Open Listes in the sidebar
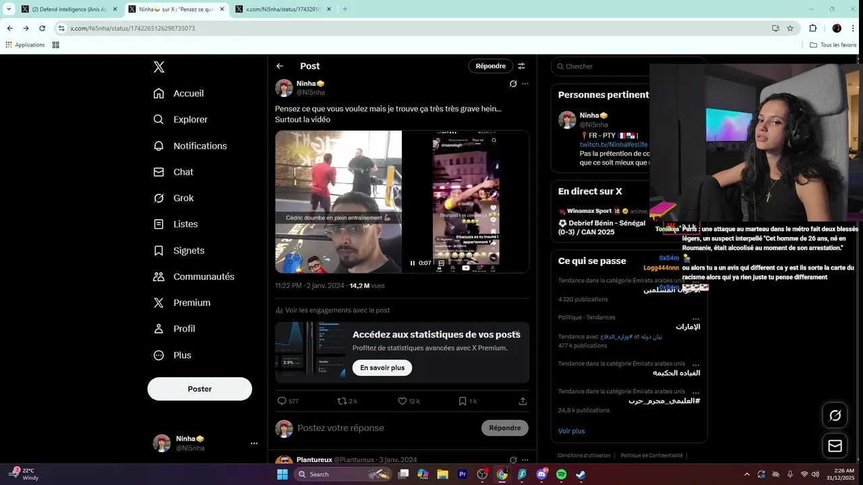This screenshot has width=863, height=485. point(175,224)
